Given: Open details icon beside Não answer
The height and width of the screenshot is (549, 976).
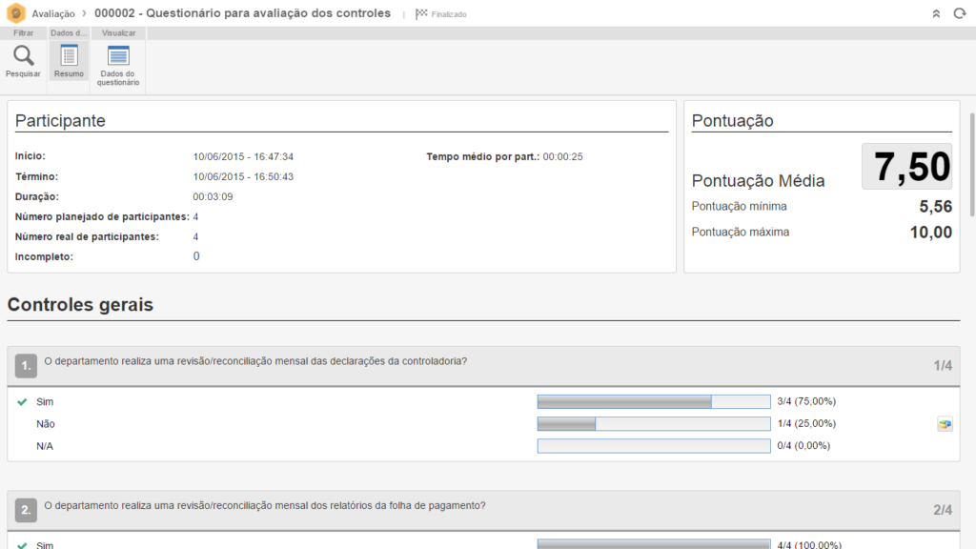Looking at the screenshot, I should click(x=945, y=424).
